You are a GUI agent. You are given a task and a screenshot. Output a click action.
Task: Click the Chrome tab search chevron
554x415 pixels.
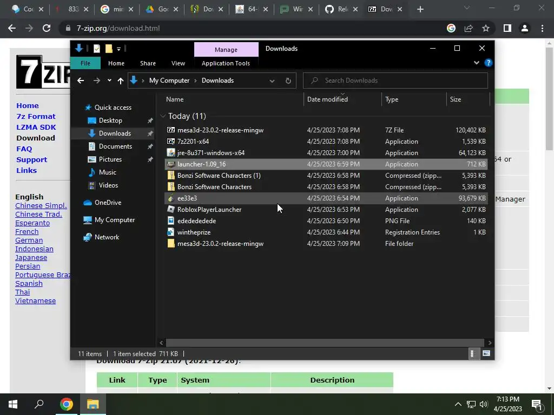pos(467,8)
